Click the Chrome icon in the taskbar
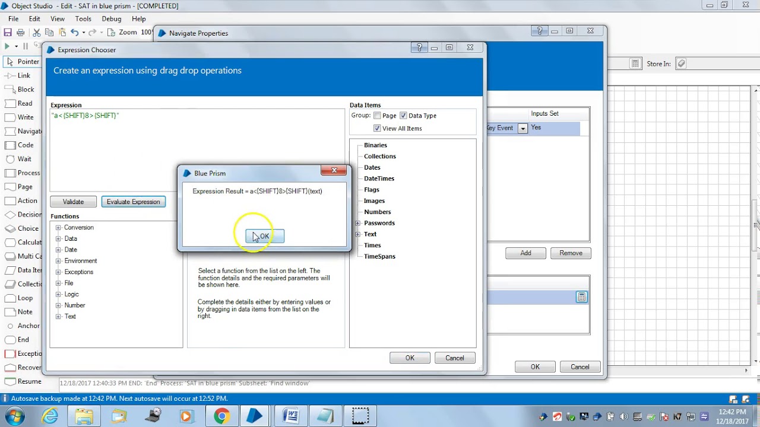Viewport: 760px width, 427px height. click(x=221, y=416)
